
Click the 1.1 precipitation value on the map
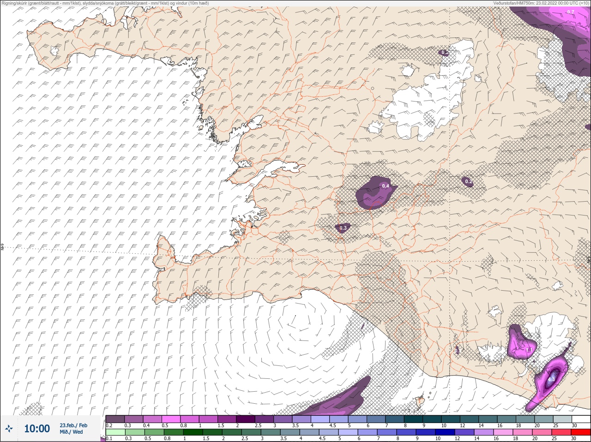tap(529, 350)
